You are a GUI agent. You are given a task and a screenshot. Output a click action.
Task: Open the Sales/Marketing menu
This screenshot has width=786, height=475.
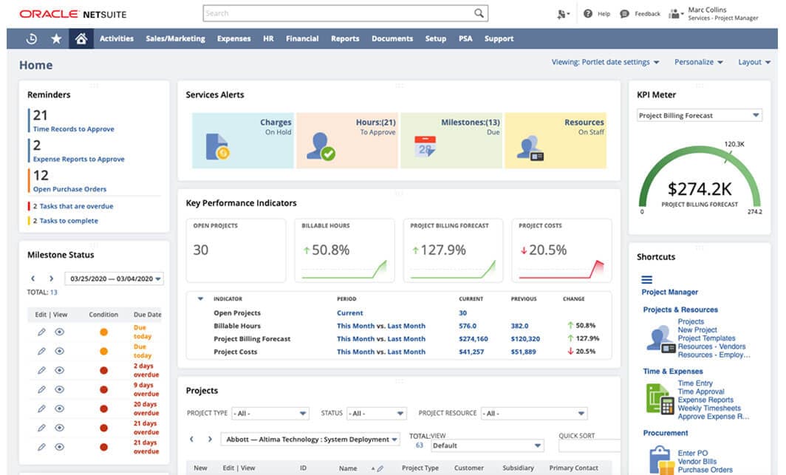[x=176, y=38]
